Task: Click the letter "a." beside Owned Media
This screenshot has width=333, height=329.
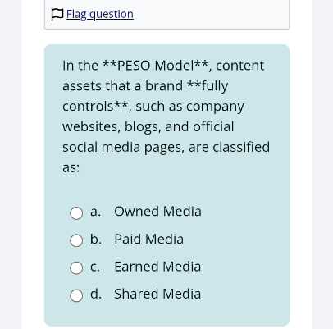Action: click(95, 212)
